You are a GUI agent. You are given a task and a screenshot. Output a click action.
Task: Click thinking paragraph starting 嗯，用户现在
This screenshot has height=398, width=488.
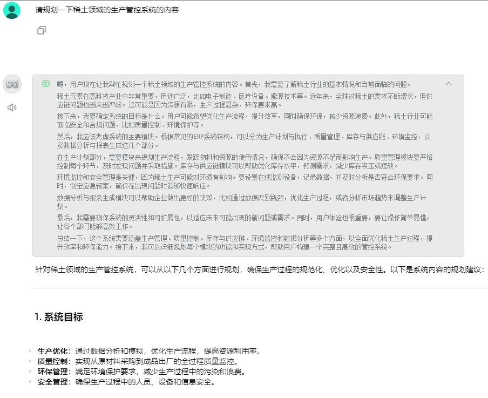[234, 84]
